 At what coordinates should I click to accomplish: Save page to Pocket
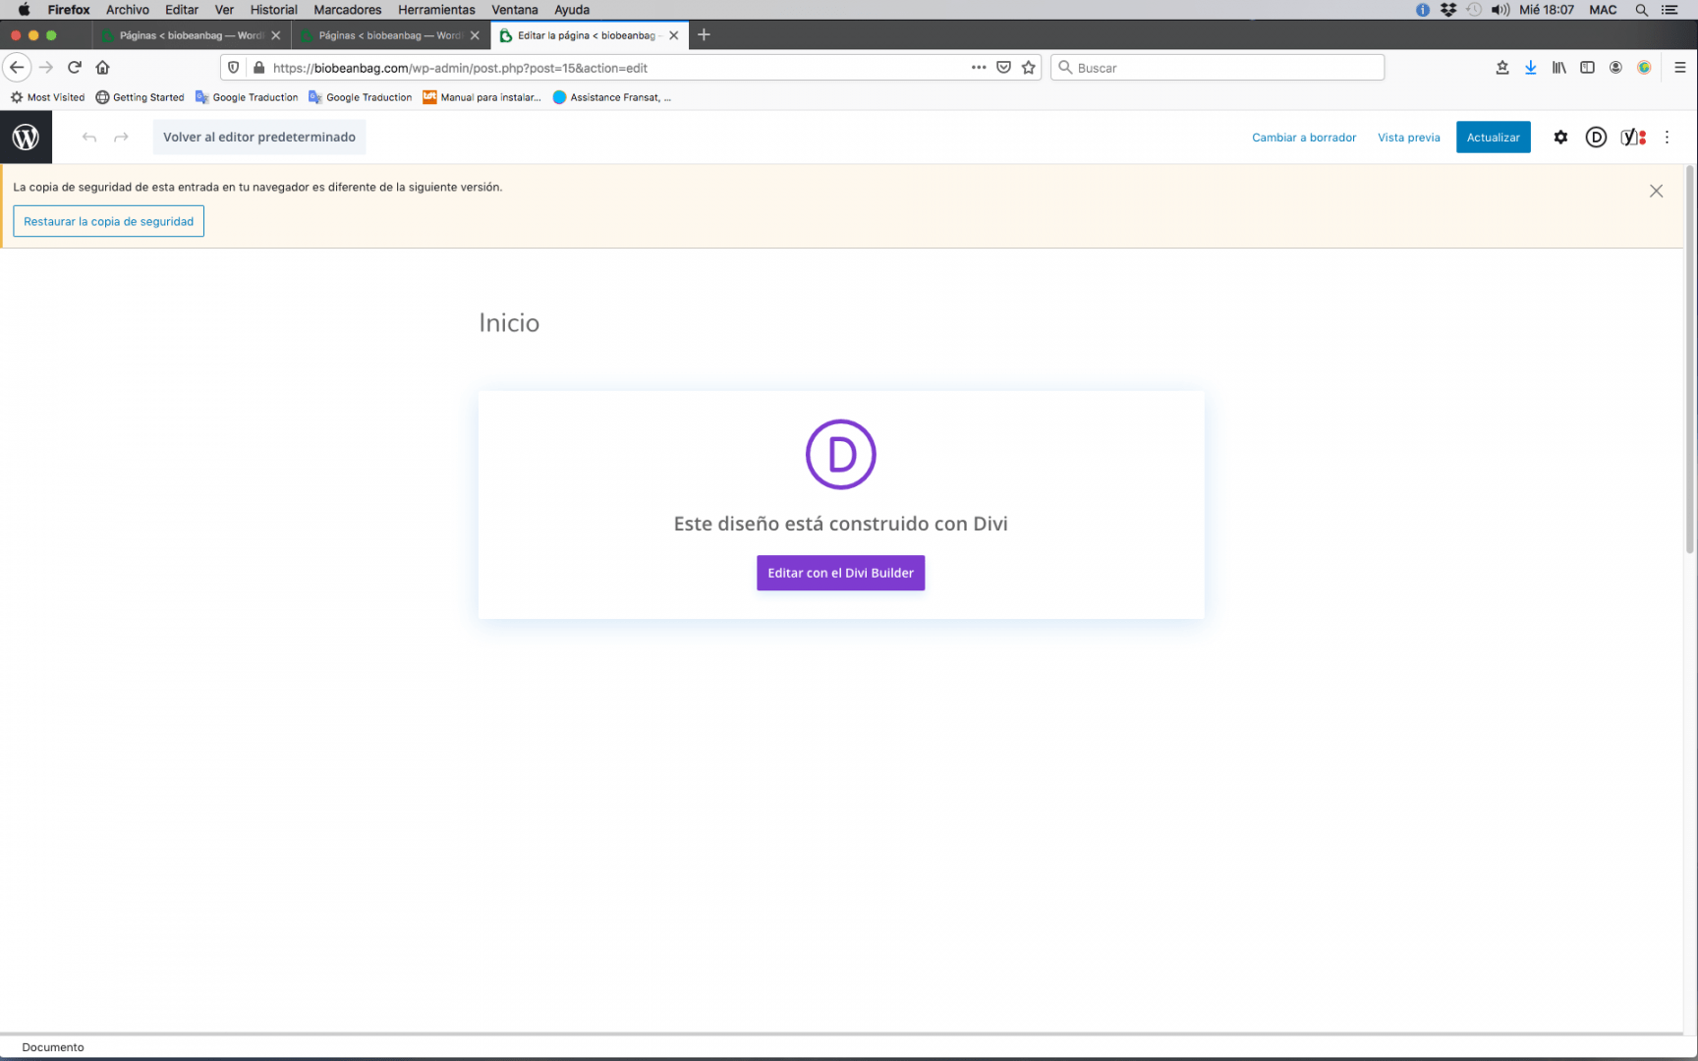[x=1003, y=68]
